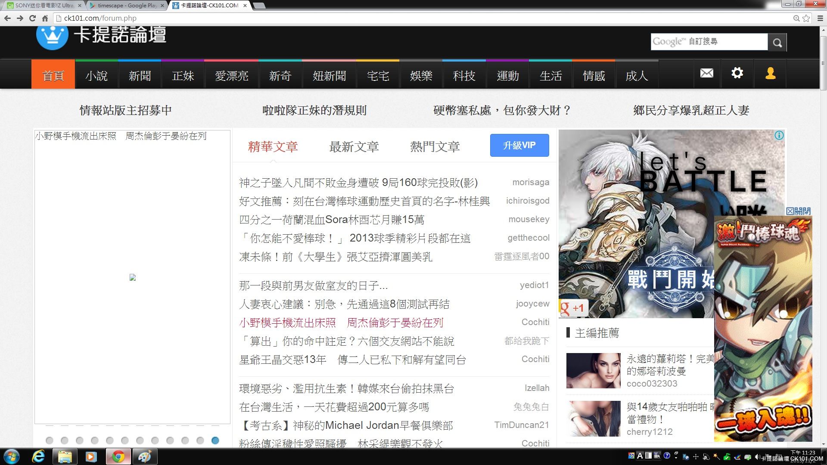The image size is (827, 465).
Task: Open the red article 小野模手機流出床照
Action: point(341,322)
